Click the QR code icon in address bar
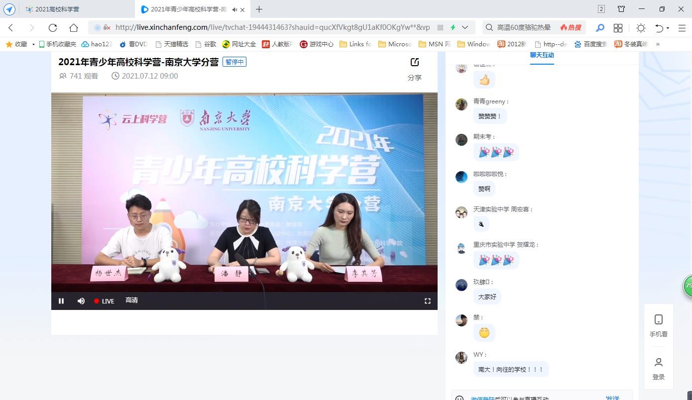Image resolution: width=692 pixels, height=400 pixels. click(440, 28)
